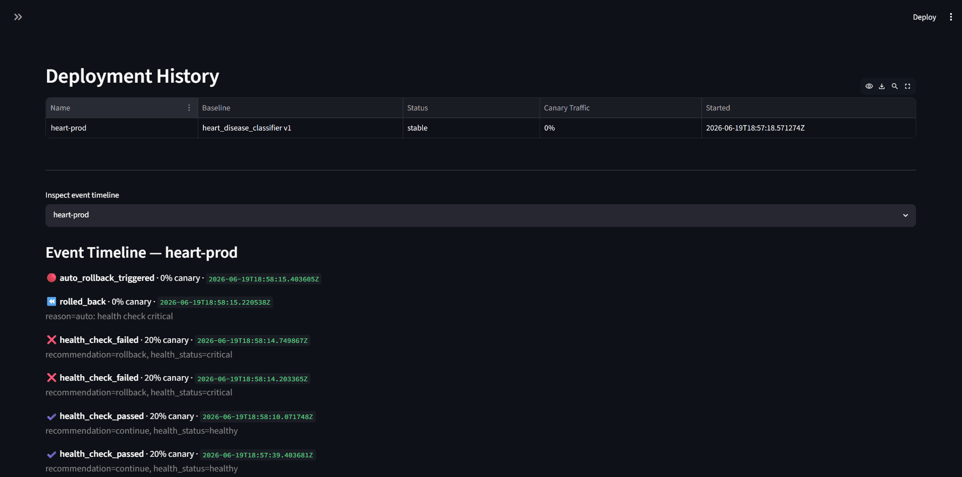Click the Deploy button
The height and width of the screenshot is (477, 962).
point(924,17)
